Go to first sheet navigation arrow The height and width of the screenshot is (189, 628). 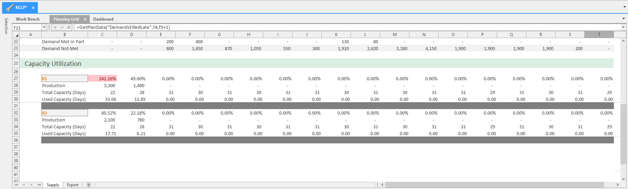[x=16, y=185]
